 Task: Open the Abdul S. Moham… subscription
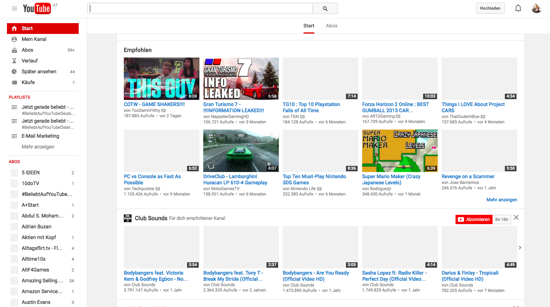(x=43, y=216)
